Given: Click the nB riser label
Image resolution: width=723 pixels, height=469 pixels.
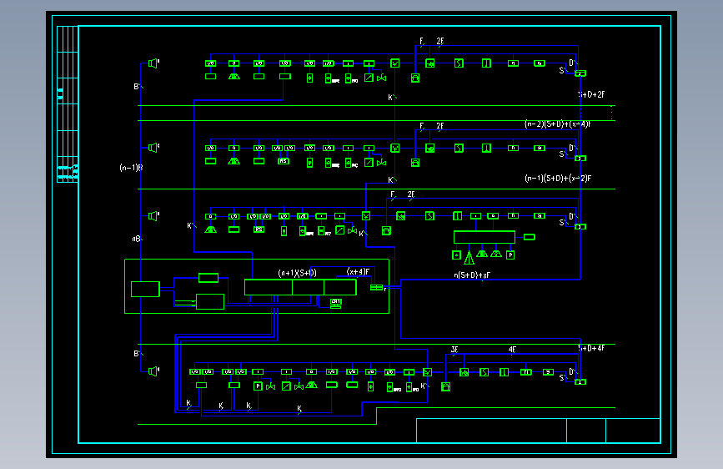Looking at the screenshot, I should point(137,239).
